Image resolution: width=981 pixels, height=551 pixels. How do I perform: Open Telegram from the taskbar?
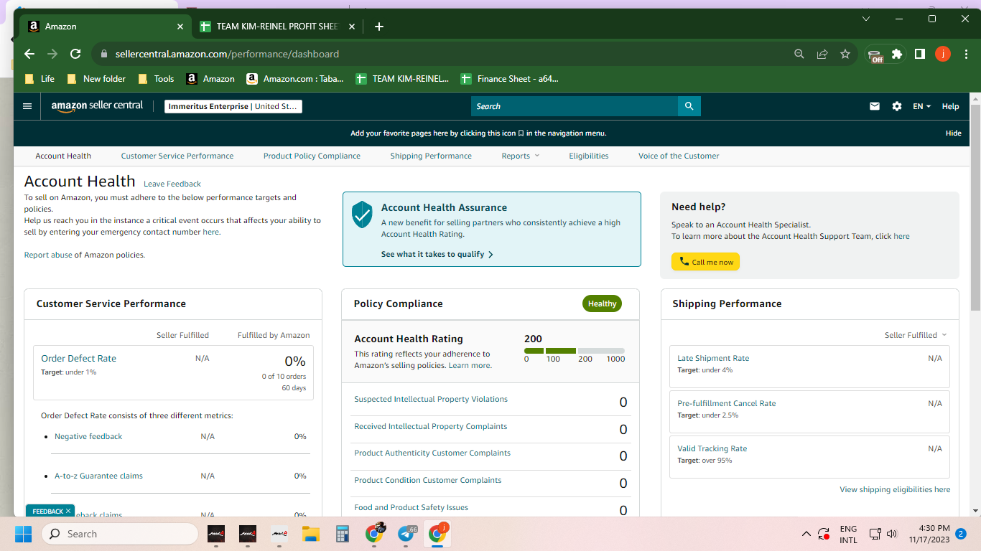pyautogui.click(x=406, y=534)
